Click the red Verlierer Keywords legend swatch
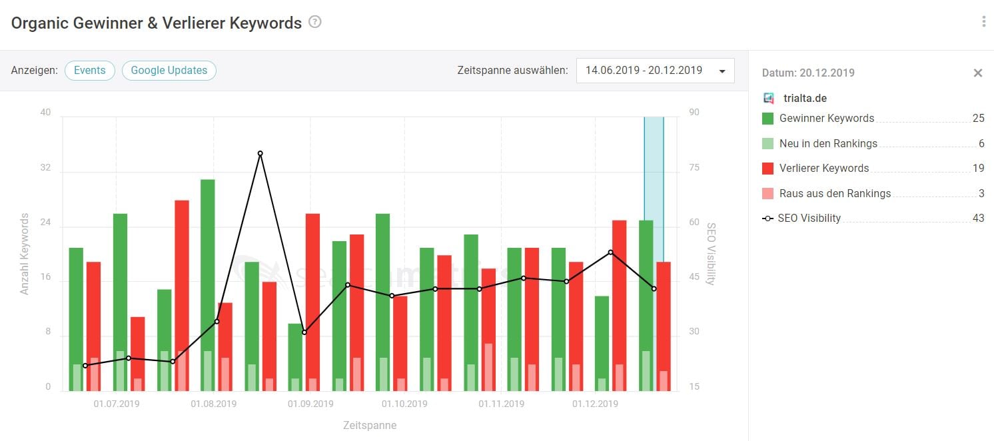994x441 pixels. 767,169
